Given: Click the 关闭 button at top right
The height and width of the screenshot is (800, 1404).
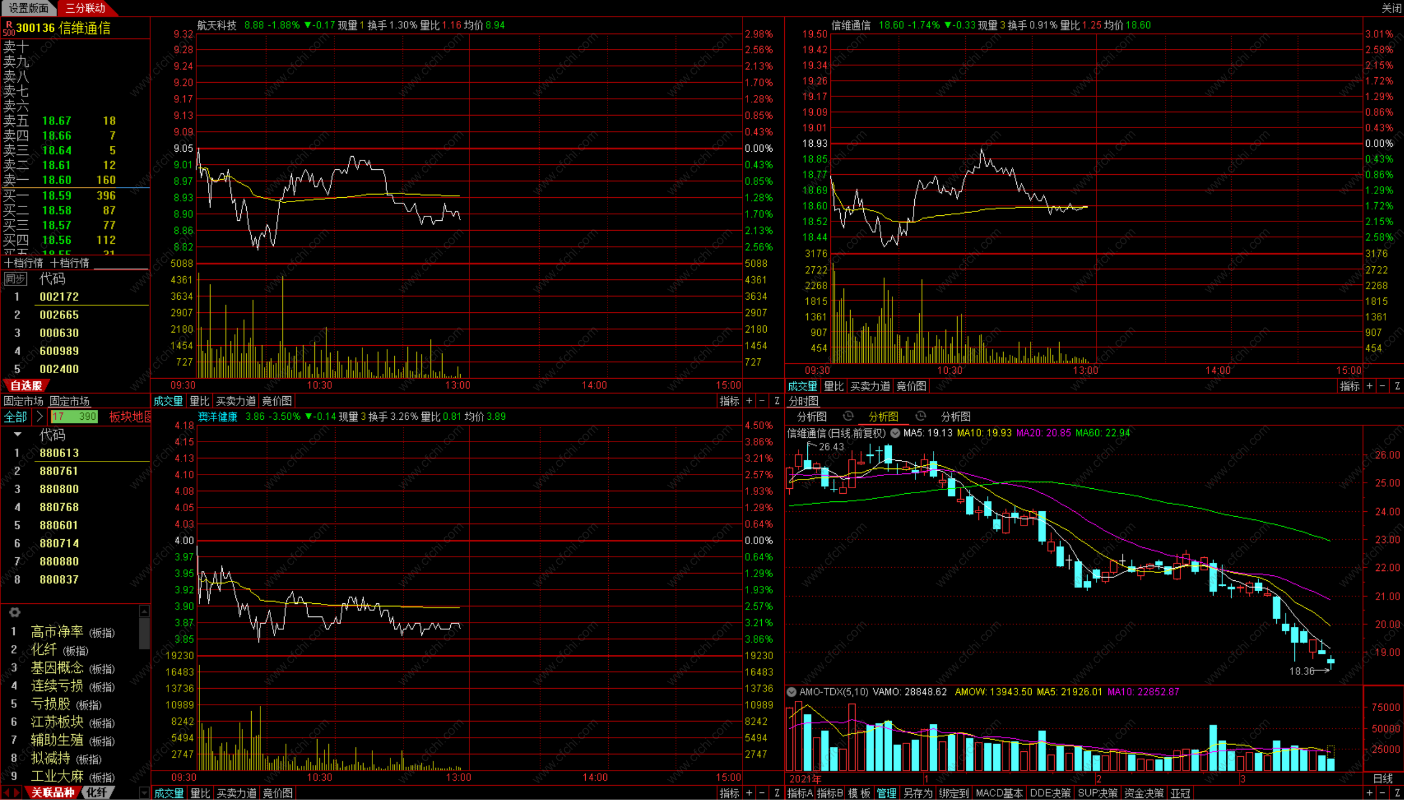Looking at the screenshot, I should (x=1391, y=8).
